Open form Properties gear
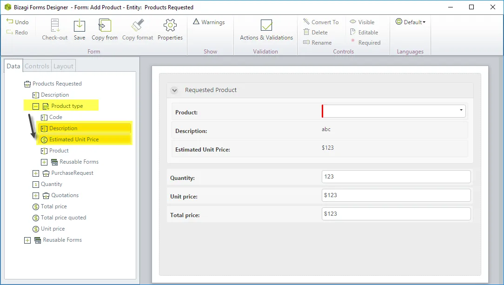The height and width of the screenshot is (285, 504). (x=170, y=26)
